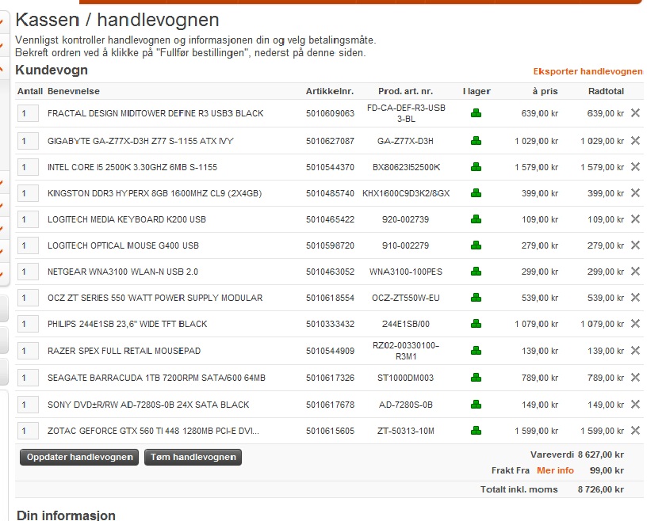This screenshot has height=521, width=666.
Task: Edit quantity for Gigabyte GA-Z77X-D3H
Action: [x=28, y=141]
